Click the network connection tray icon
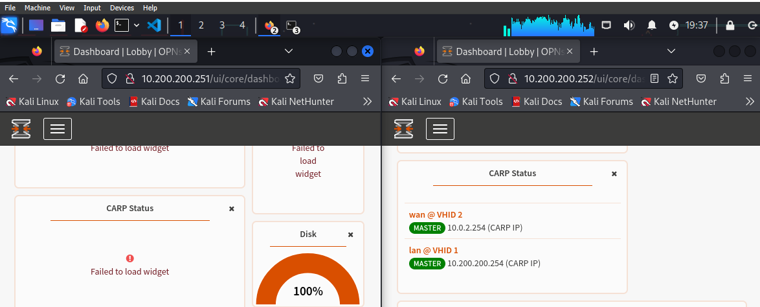760x307 pixels. 606,25
